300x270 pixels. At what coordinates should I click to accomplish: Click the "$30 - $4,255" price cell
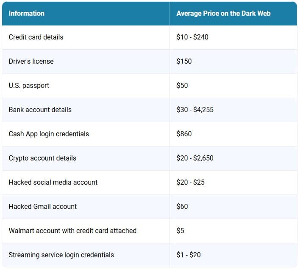click(195, 110)
